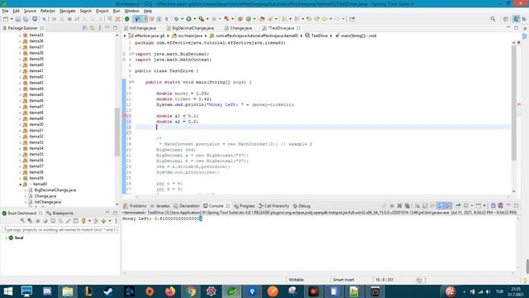Switch to the Change.java editor tab
529x298 pixels.
[x=238, y=28]
